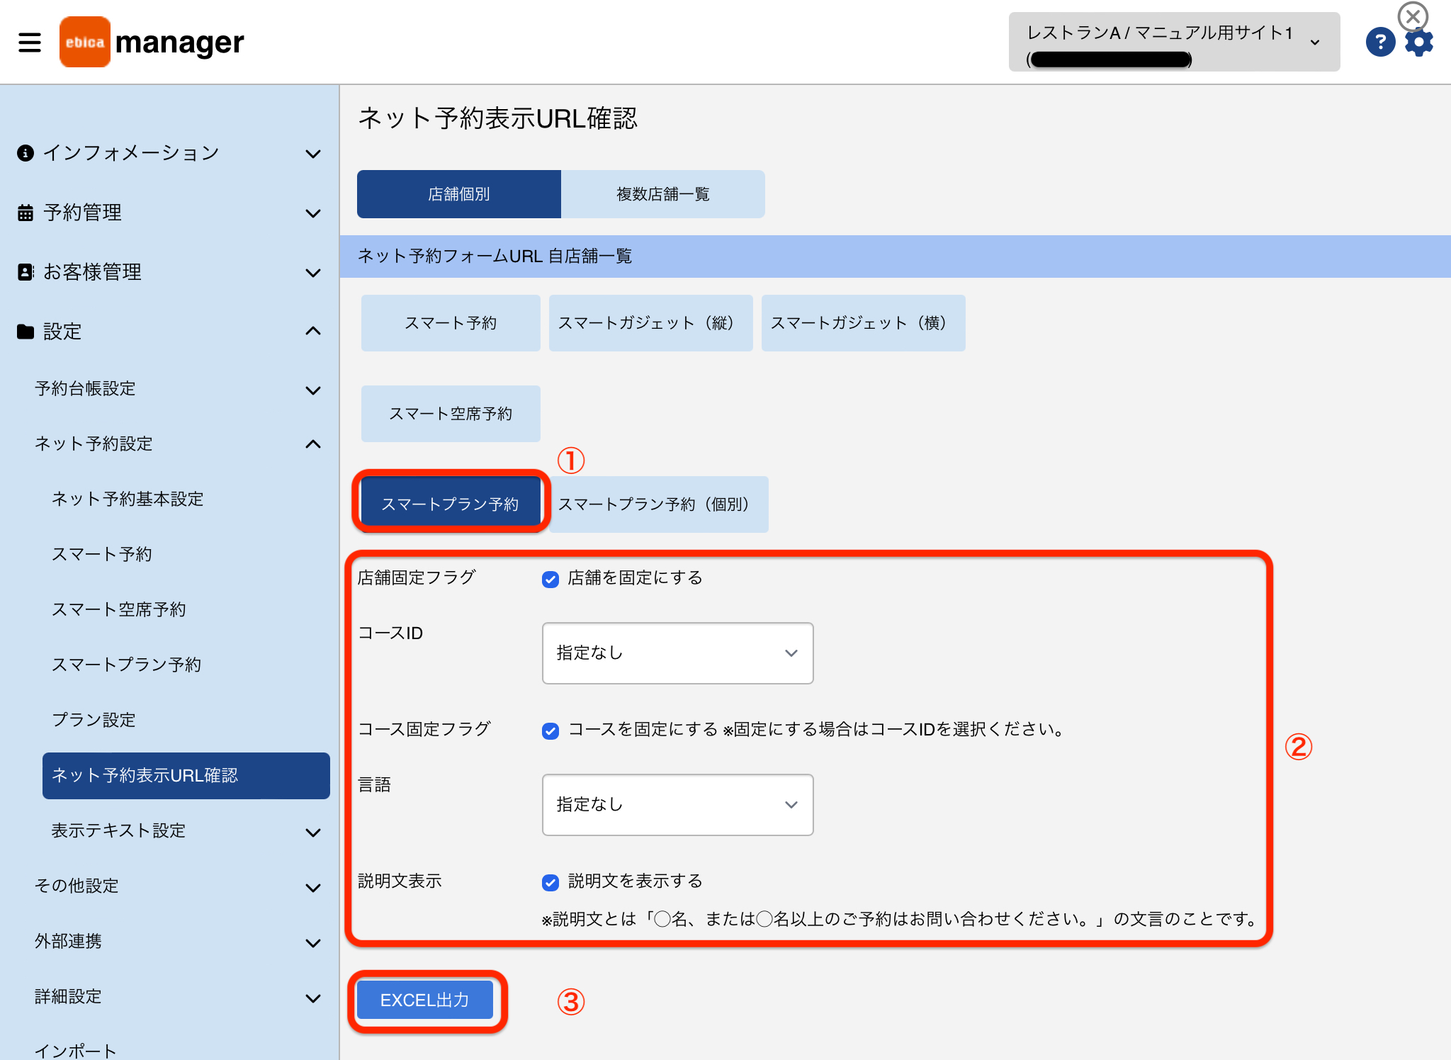1451x1060 pixels.
Task: Click the EXCEL出力 button
Action: (424, 1000)
